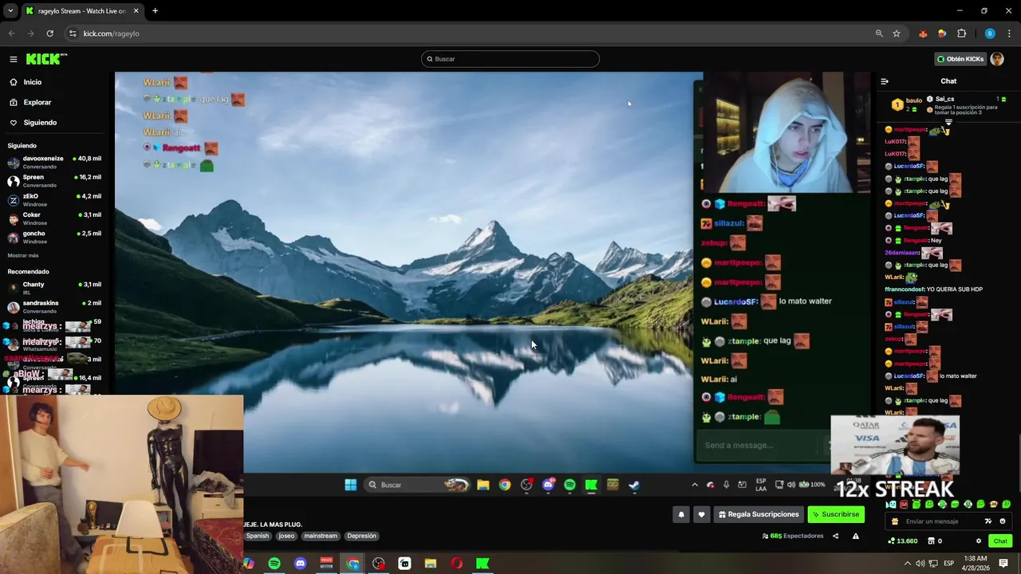Click Regala Suscripciones button
Image resolution: width=1021 pixels, height=574 pixels.
(758, 515)
